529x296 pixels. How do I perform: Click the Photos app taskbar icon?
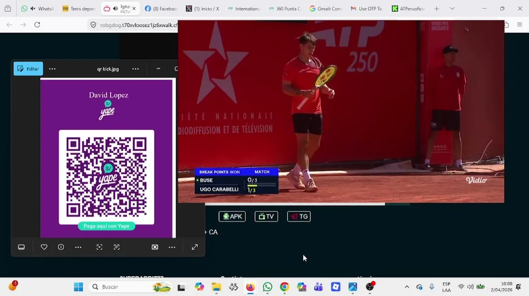coord(353,287)
